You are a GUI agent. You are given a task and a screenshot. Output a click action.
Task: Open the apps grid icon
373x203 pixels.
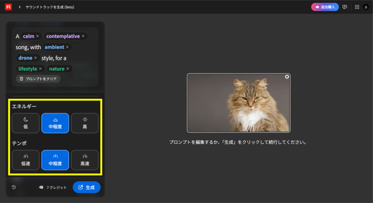coord(357,7)
